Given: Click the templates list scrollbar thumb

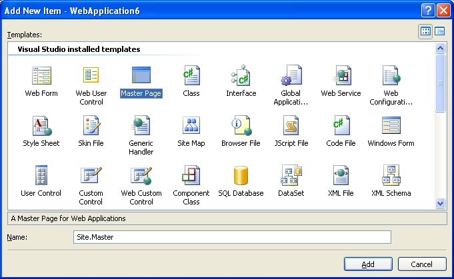Looking at the screenshot, I should point(440,83).
